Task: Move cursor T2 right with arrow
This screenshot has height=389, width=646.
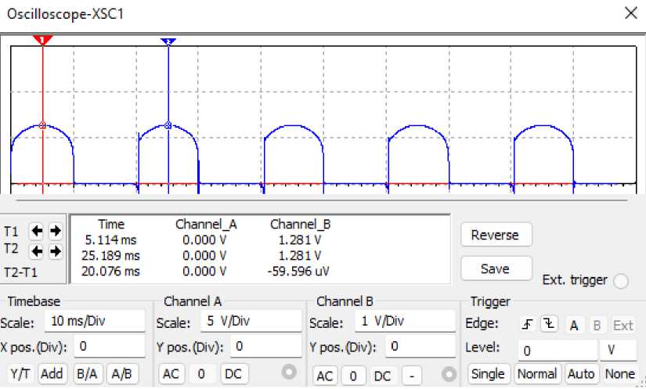Action: point(56,251)
